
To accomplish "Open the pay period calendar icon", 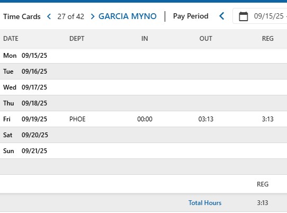I will point(244,16).
